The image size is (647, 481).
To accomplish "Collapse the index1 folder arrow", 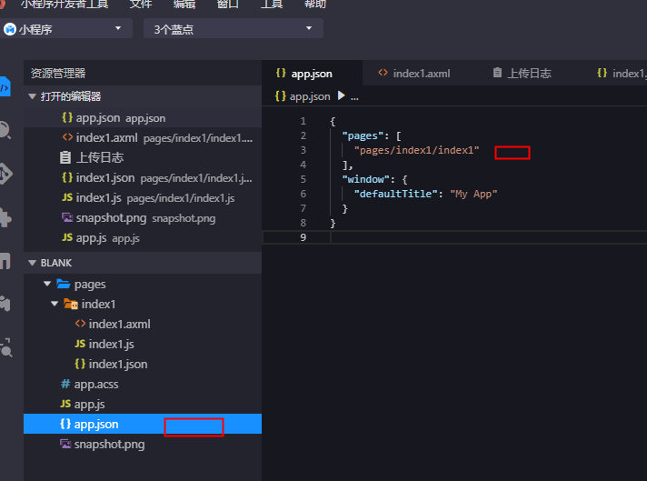I will (x=54, y=304).
